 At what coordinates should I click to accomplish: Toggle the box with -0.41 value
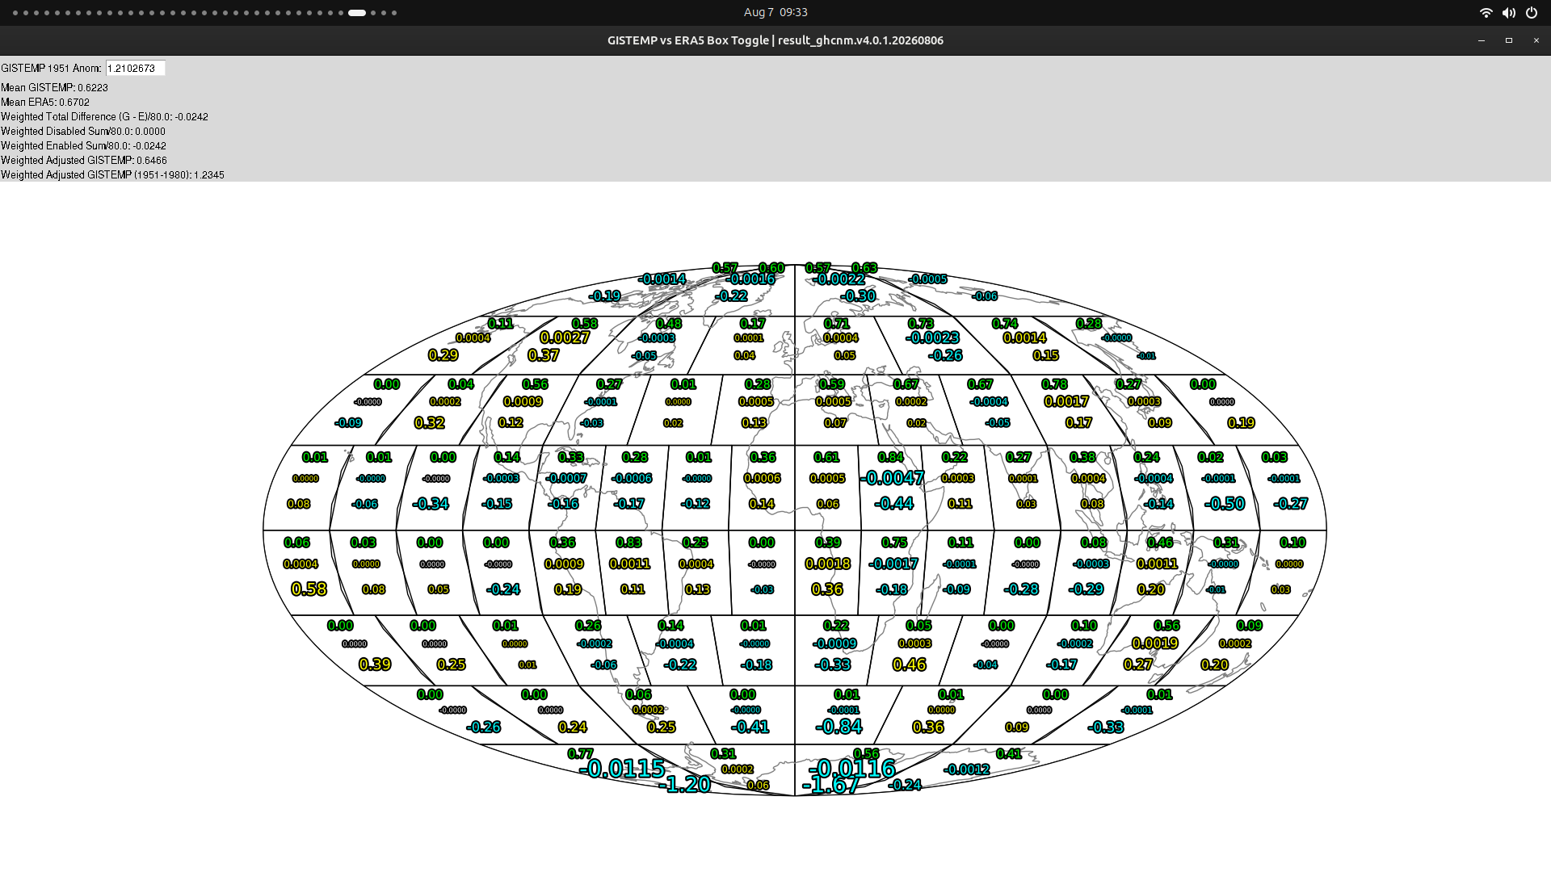751,727
